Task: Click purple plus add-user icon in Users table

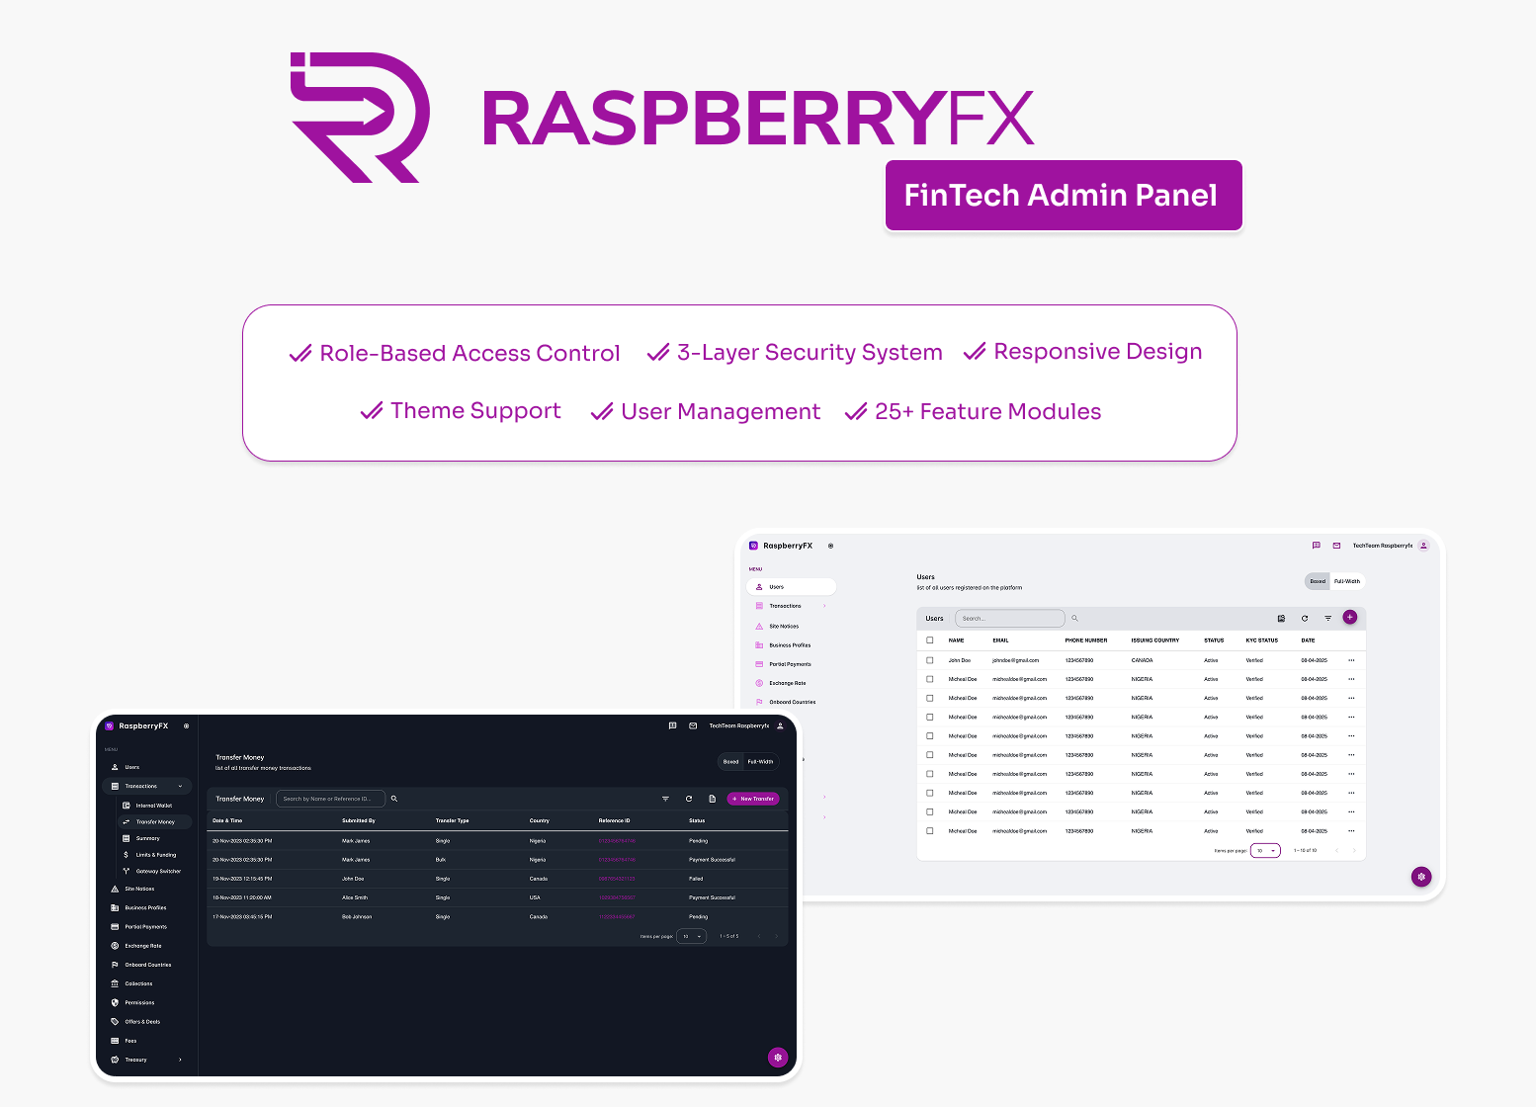Action: pyautogui.click(x=1349, y=618)
